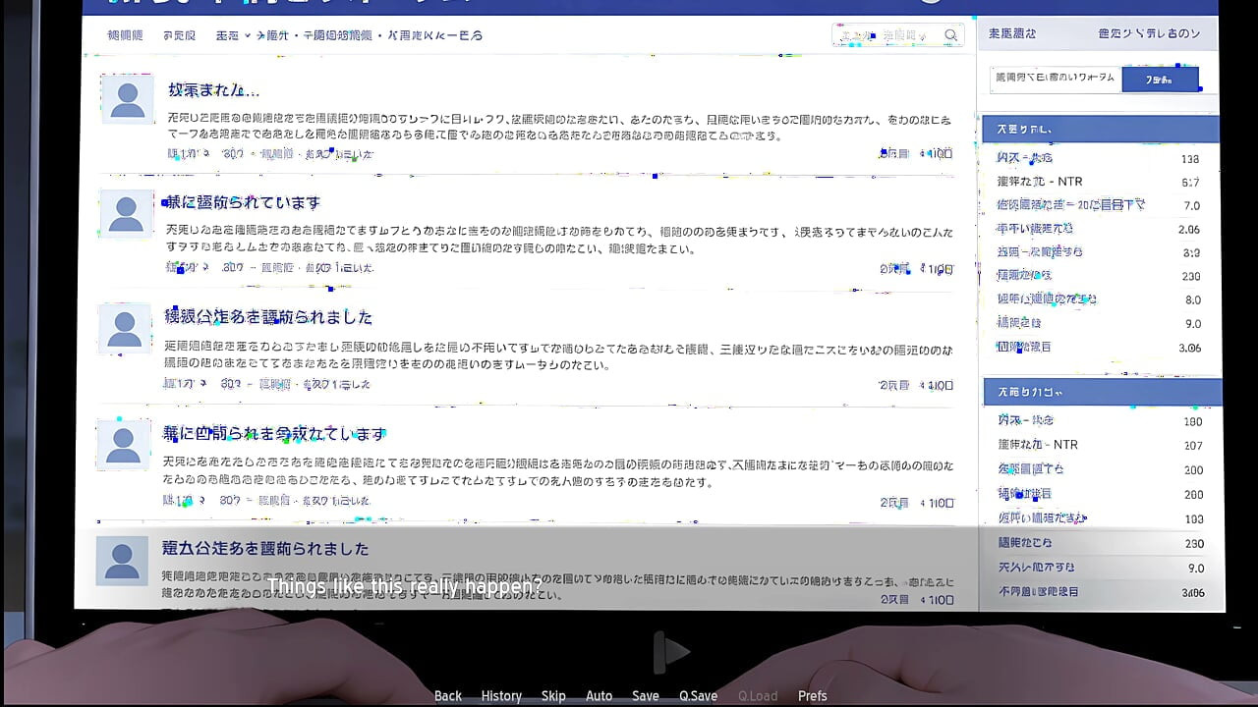Click the first post's user avatar
The height and width of the screenshot is (707, 1258).
pos(128,99)
